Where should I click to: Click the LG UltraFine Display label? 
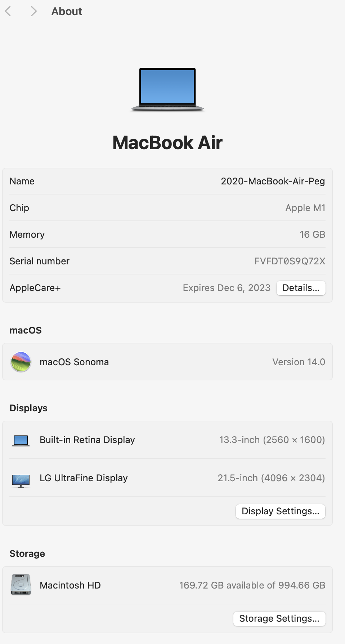[x=84, y=478]
